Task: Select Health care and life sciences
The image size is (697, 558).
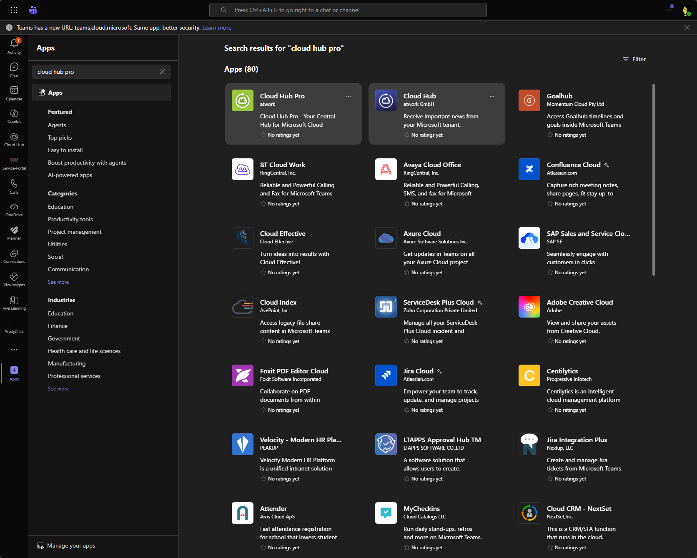Action: [84, 351]
